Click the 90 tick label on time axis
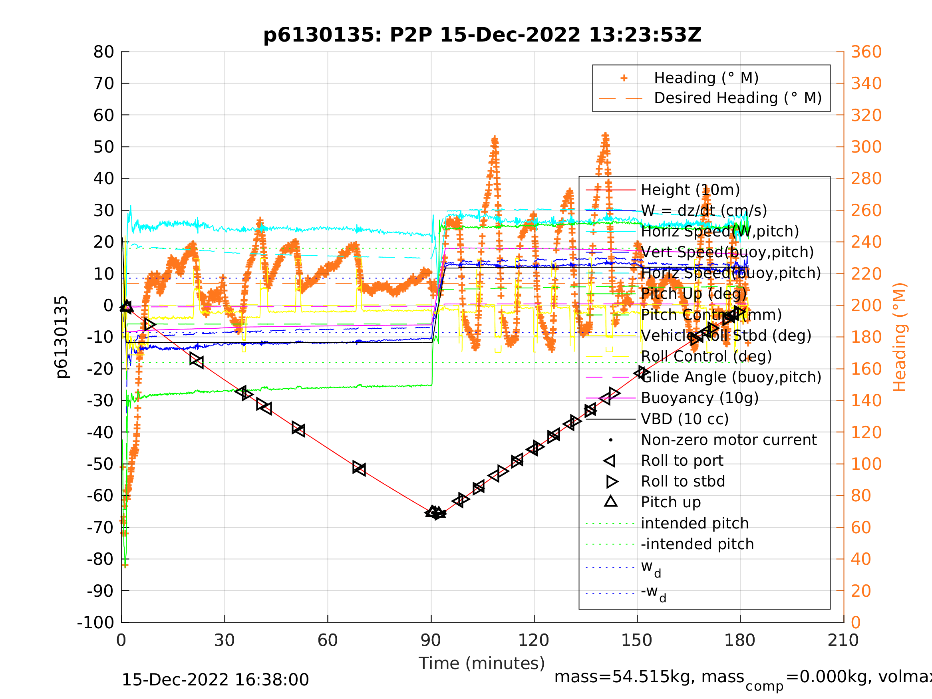 coord(431,640)
